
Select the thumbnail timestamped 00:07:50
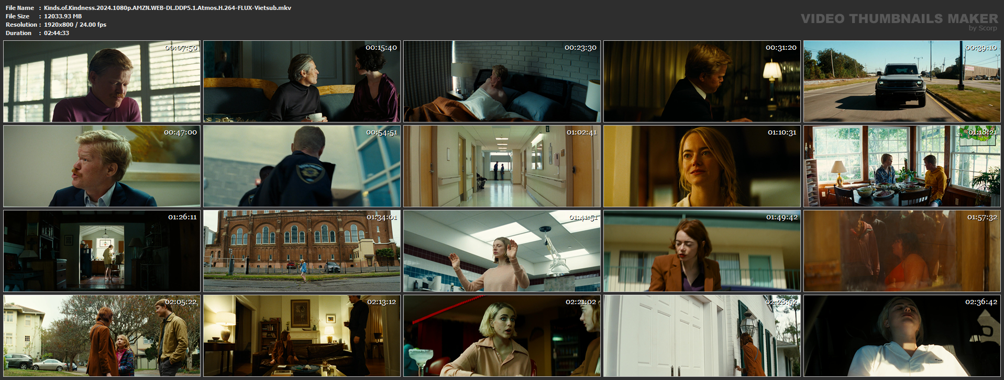pyautogui.click(x=102, y=81)
